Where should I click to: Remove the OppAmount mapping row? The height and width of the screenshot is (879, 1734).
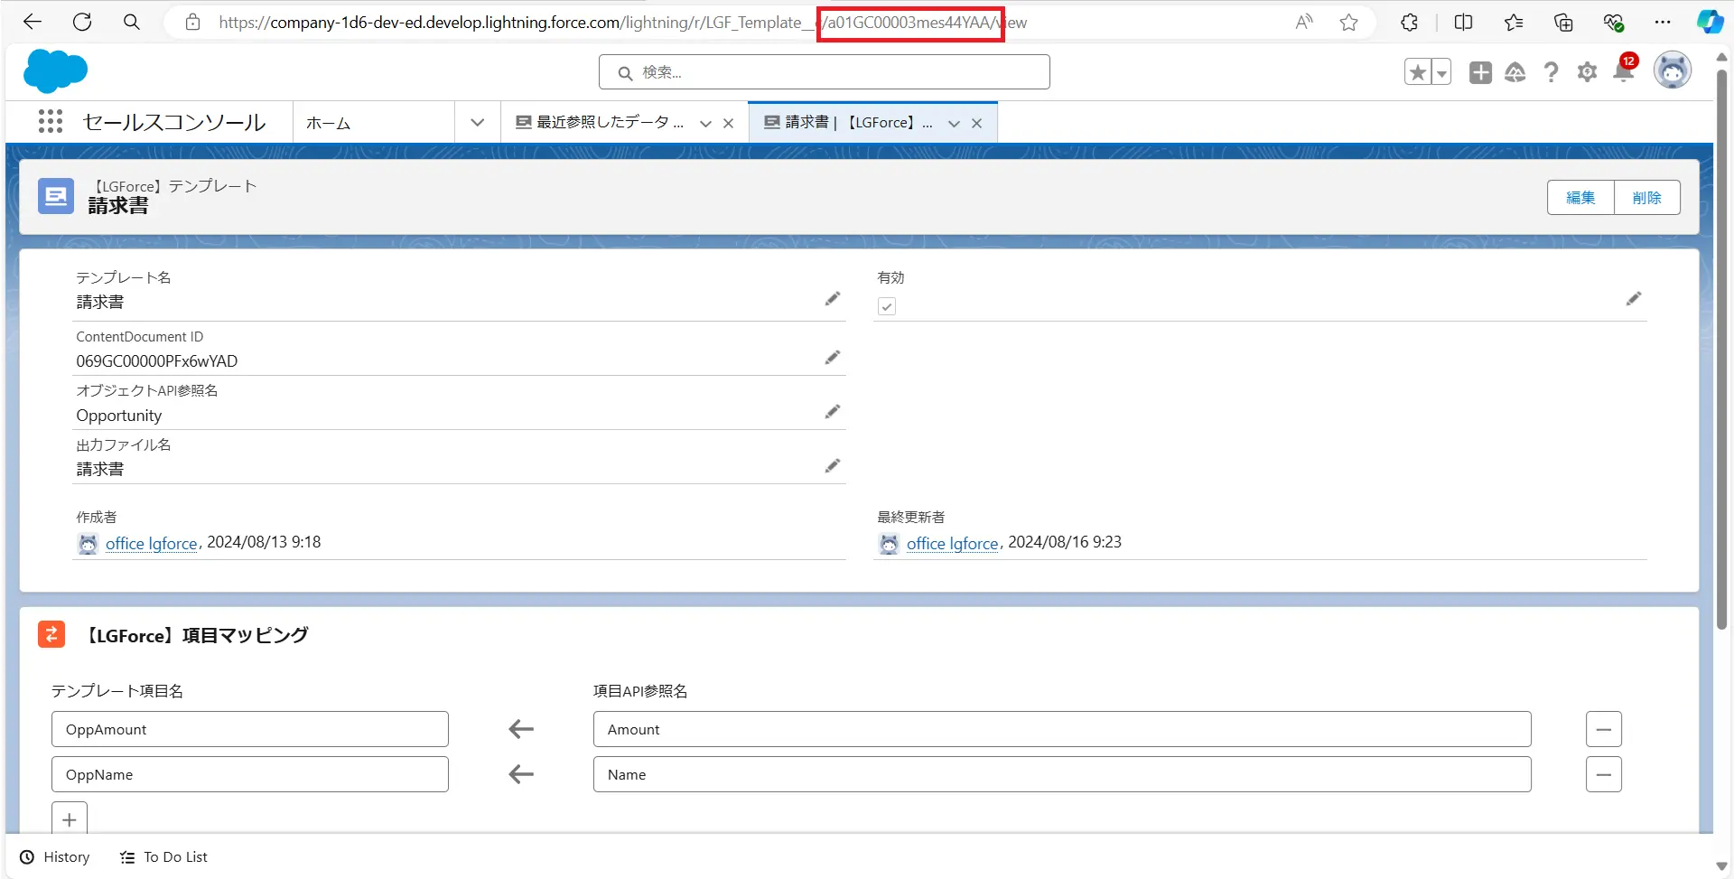pos(1603,729)
